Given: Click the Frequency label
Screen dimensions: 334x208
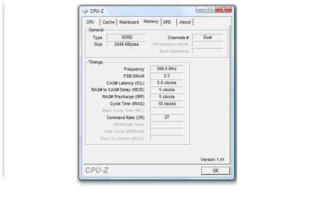Looking at the screenshot, I should [134, 69].
